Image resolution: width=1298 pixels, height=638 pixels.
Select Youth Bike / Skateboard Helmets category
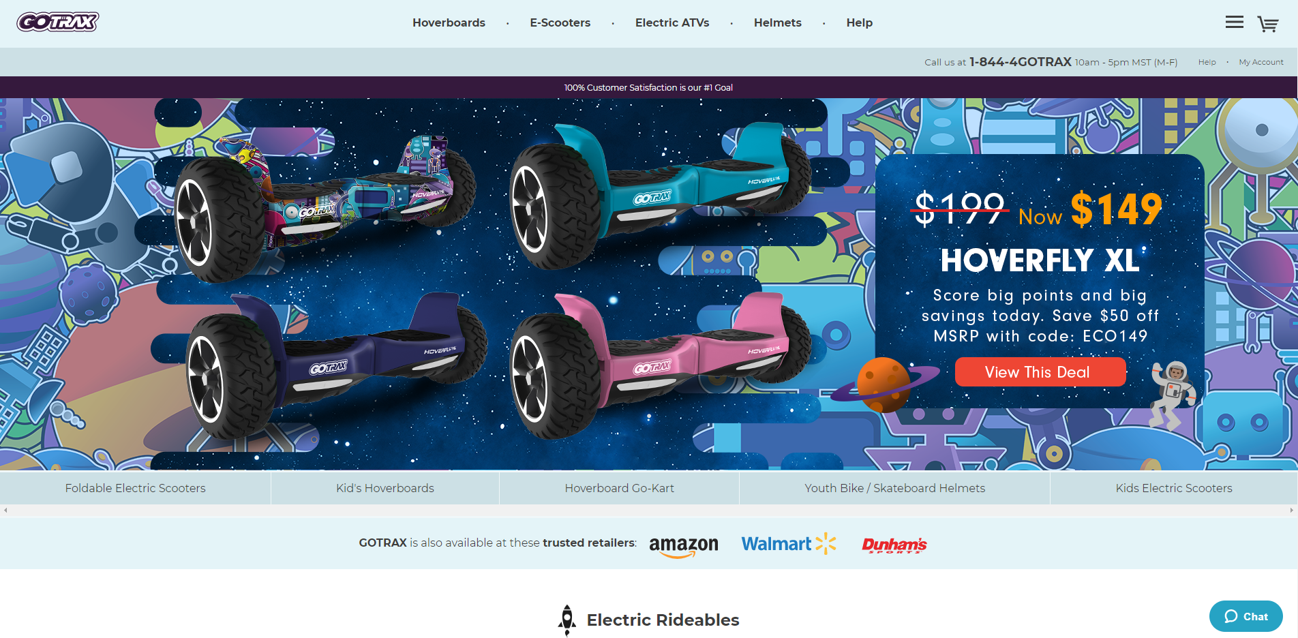click(894, 488)
